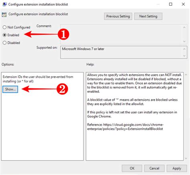Confirm with the OK button
The image size is (190, 175).
coord(132,168)
